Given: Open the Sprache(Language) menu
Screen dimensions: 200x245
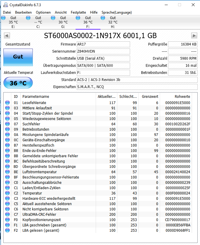Looking at the screenshot, I should point(116,12).
